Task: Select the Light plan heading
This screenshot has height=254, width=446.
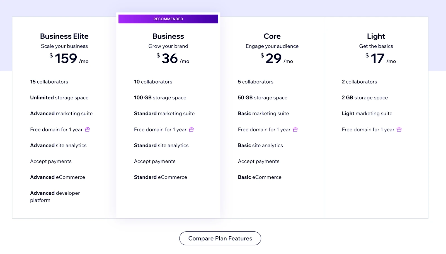Action: (376, 36)
